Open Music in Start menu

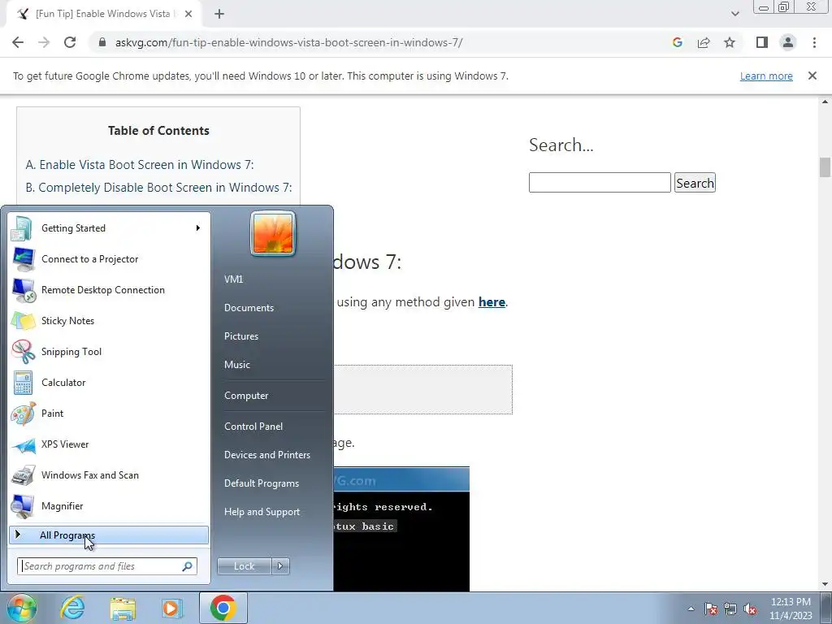[x=237, y=365]
